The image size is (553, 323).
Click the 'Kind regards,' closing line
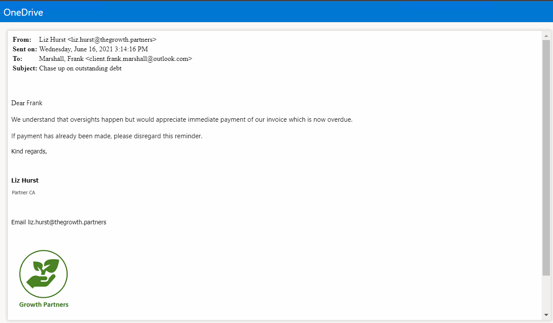click(29, 151)
